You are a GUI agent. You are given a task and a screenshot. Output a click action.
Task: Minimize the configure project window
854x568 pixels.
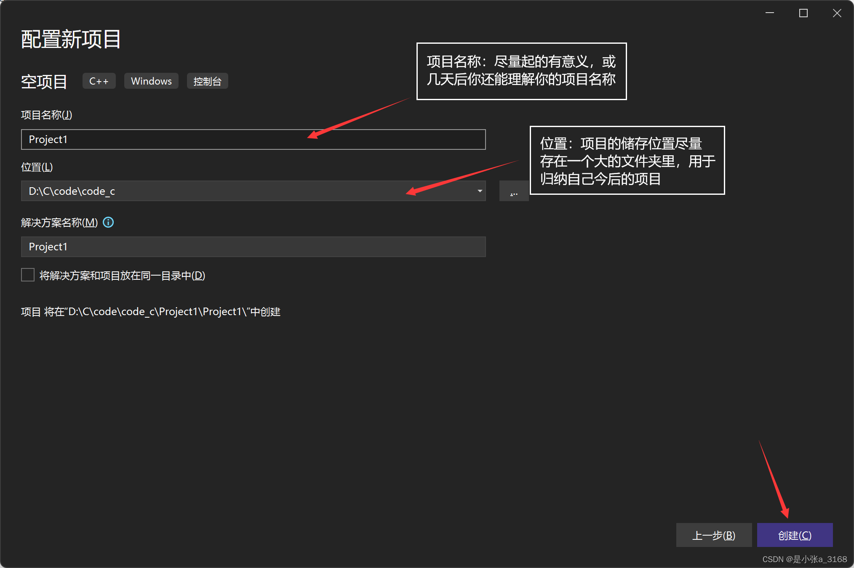coord(770,13)
